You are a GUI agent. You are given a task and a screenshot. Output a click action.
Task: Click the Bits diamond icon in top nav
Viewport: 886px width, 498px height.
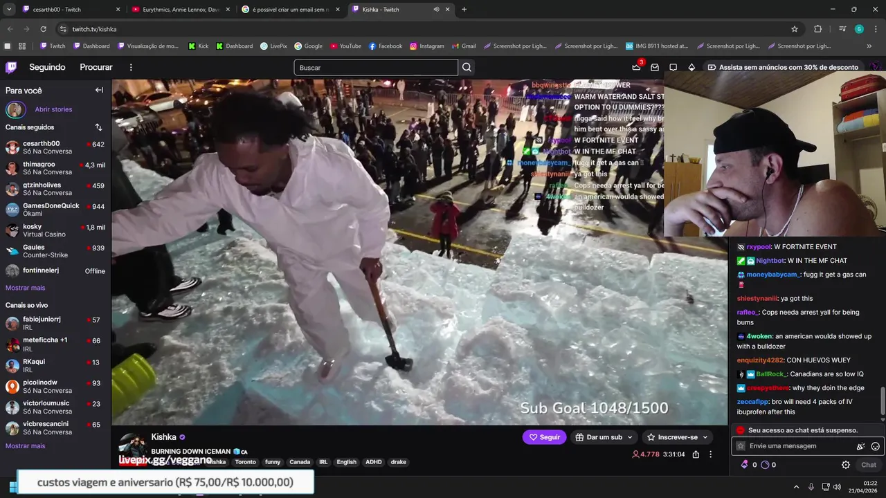point(691,67)
